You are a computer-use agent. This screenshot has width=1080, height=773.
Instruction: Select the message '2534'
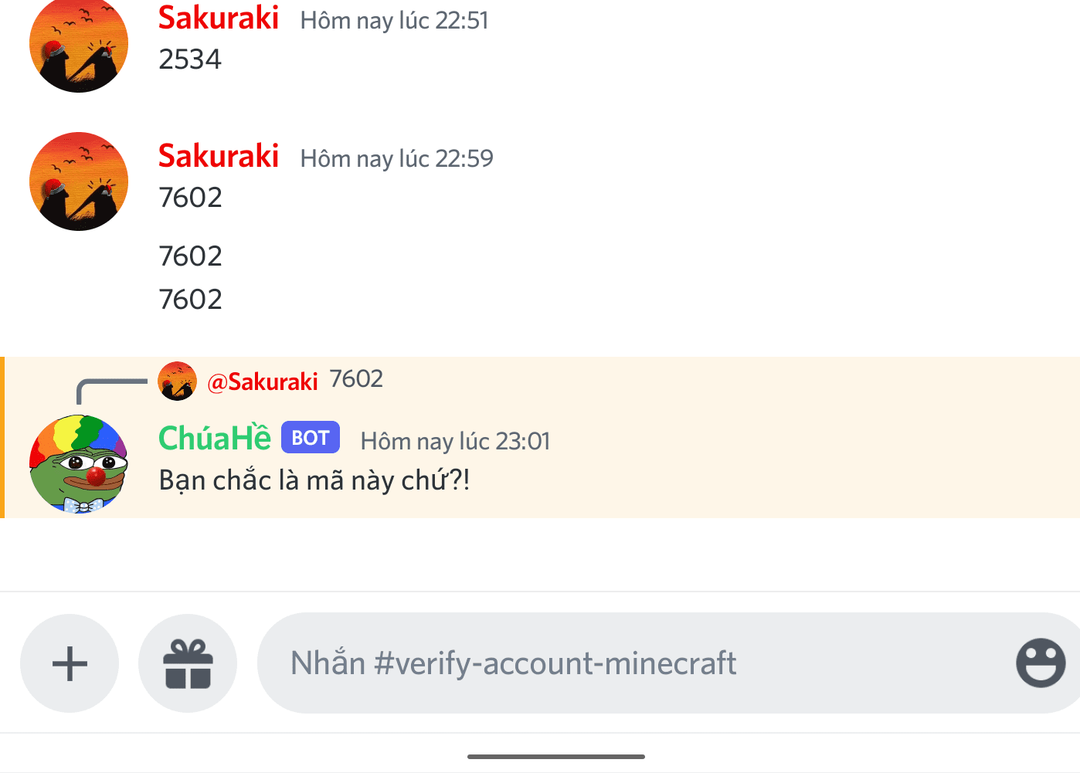[x=189, y=58]
